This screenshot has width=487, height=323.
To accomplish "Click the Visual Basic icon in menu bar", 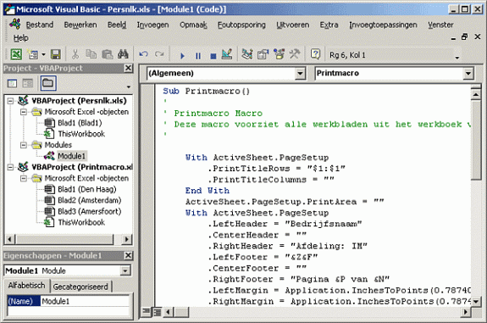I will click(15, 24).
